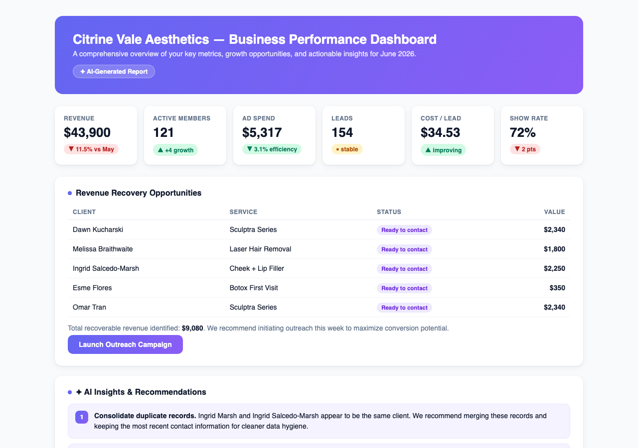Click the 3.1% efficiency badge
Image resolution: width=638 pixels, height=448 pixels.
click(x=272, y=149)
